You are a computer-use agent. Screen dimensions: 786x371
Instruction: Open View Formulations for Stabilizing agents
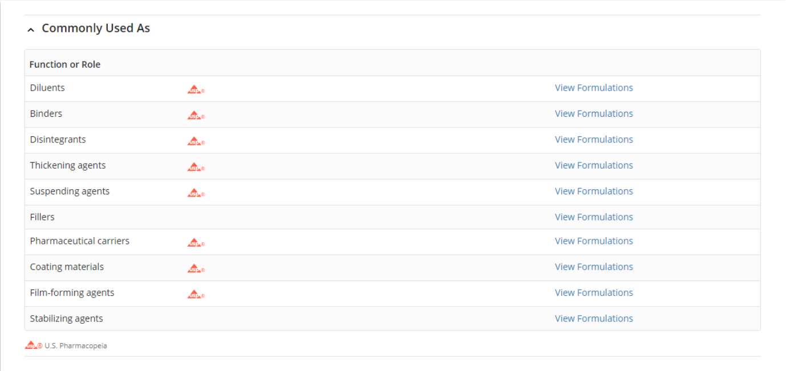tap(594, 319)
